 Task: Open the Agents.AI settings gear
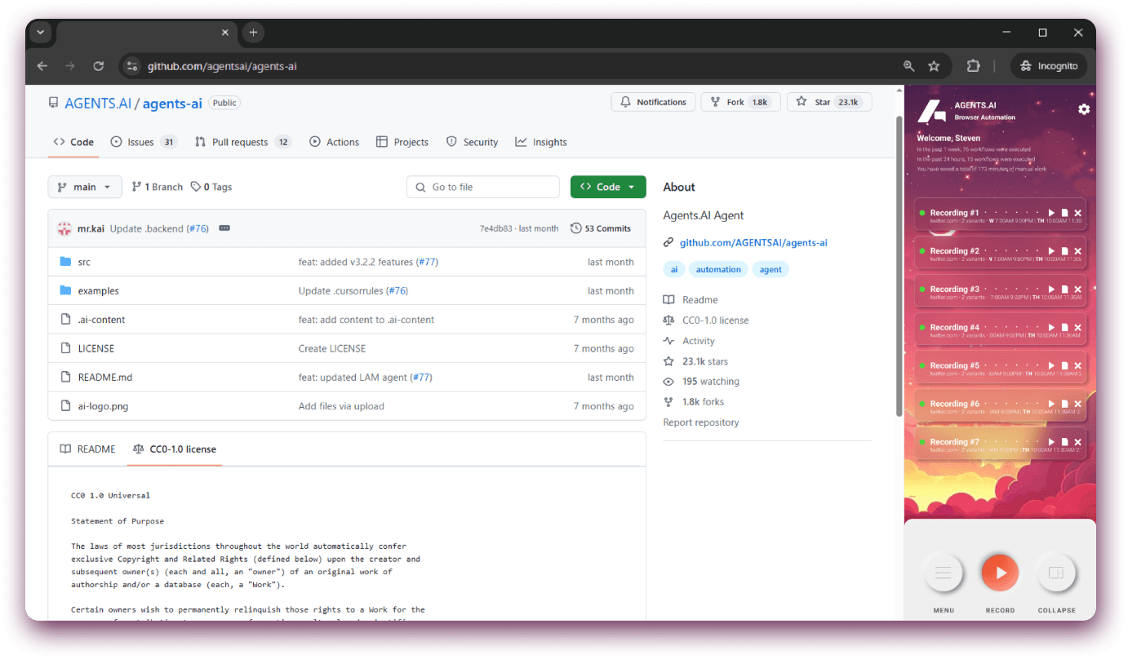point(1084,109)
